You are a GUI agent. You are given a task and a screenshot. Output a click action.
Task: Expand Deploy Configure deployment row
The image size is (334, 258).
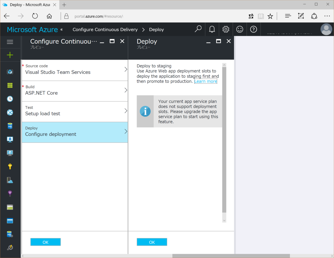pyautogui.click(x=75, y=132)
